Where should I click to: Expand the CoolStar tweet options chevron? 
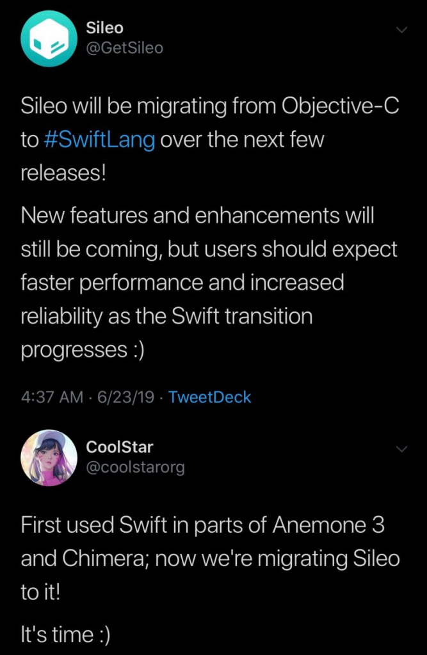coord(401,449)
